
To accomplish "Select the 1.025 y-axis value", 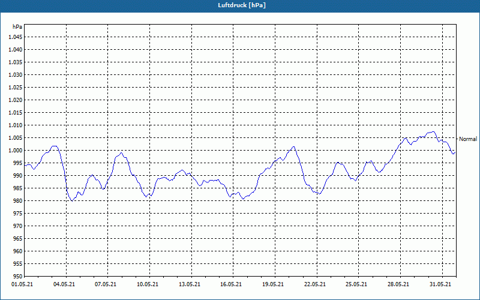I will click(16, 87).
